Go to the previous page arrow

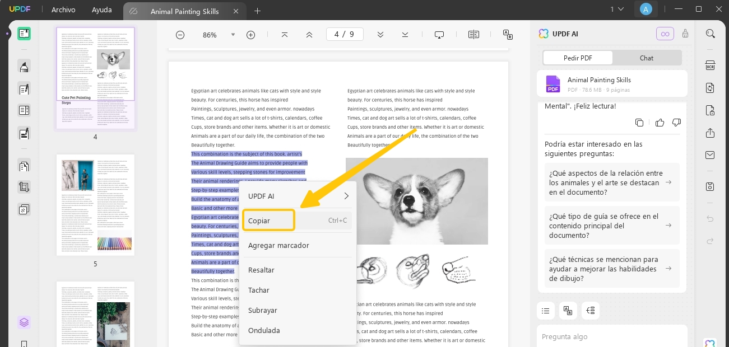coord(309,35)
